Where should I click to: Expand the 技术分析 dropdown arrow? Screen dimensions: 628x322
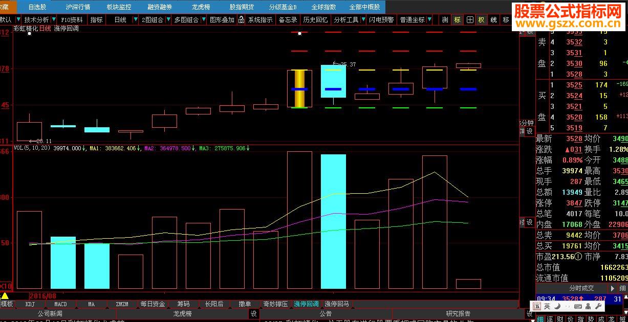click(53, 20)
